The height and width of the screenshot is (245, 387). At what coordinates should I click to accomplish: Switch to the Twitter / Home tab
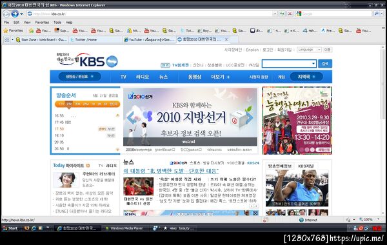click(95, 39)
